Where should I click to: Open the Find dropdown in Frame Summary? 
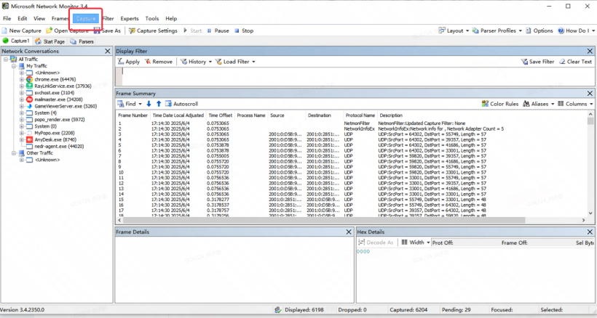click(x=130, y=104)
